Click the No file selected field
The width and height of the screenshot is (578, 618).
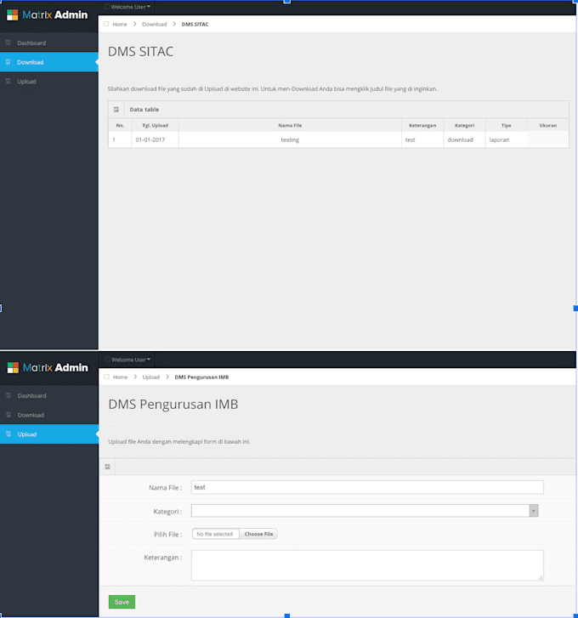coord(215,534)
